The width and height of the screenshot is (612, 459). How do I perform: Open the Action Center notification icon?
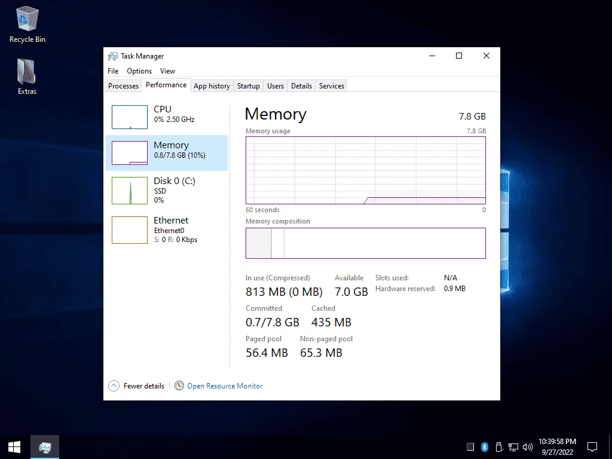(592, 447)
